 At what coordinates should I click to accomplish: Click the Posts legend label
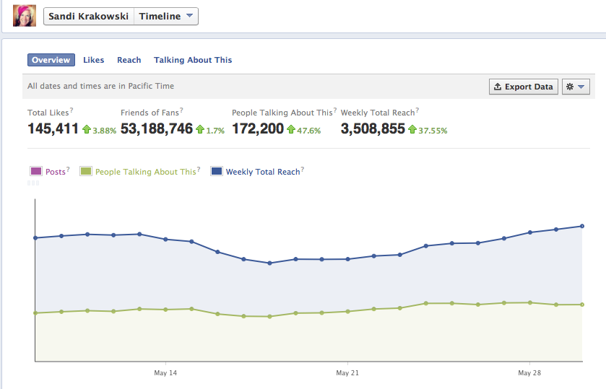(55, 172)
